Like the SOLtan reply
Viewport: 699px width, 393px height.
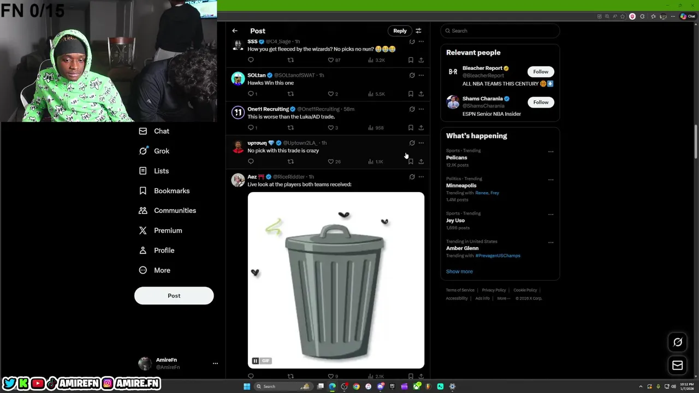[330, 94]
